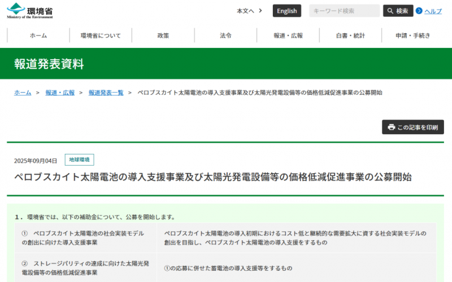This screenshot has width=452, height=282.
Task: Click the printer icon in the print button
Action: 391,127
